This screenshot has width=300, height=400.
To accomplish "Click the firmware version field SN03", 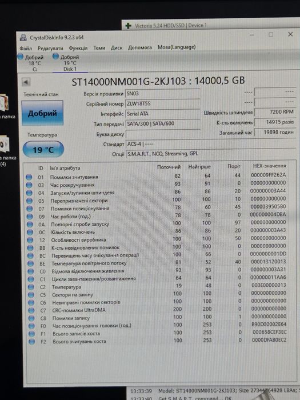I will [163, 94].
